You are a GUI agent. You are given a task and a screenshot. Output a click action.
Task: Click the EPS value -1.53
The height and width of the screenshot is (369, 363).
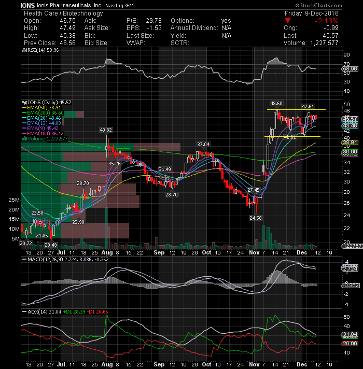click(x=155, y=28)
